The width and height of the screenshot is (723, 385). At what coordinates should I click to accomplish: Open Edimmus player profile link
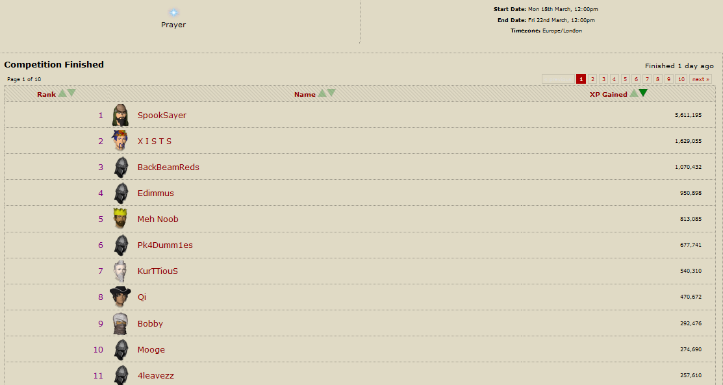tap(156, 193)
